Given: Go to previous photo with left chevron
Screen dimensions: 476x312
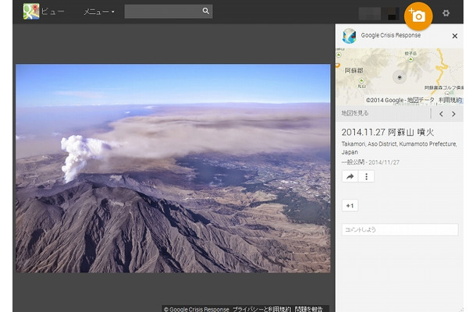Looking at the screenshot, I should tap(441, 114).
